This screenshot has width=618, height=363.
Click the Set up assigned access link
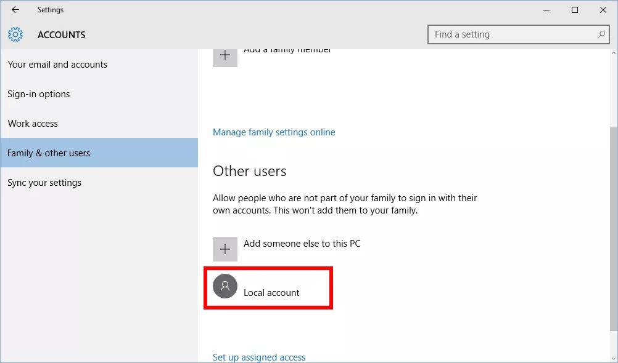coord(259,357)
